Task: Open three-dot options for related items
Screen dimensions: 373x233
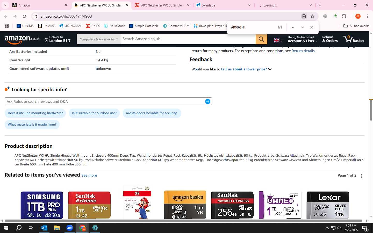Action: [x=361, y=176]
